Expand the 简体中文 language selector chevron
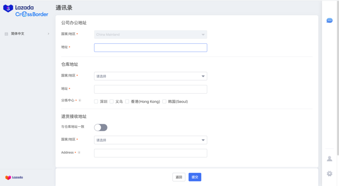Image resolution: width=339 pixels, height=186 pixels. [48, 34]
